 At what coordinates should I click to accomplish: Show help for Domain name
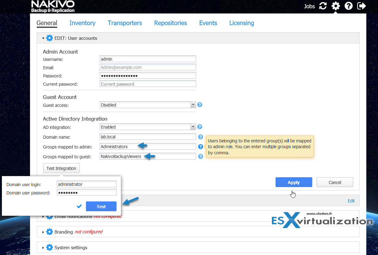coord(201,137)
